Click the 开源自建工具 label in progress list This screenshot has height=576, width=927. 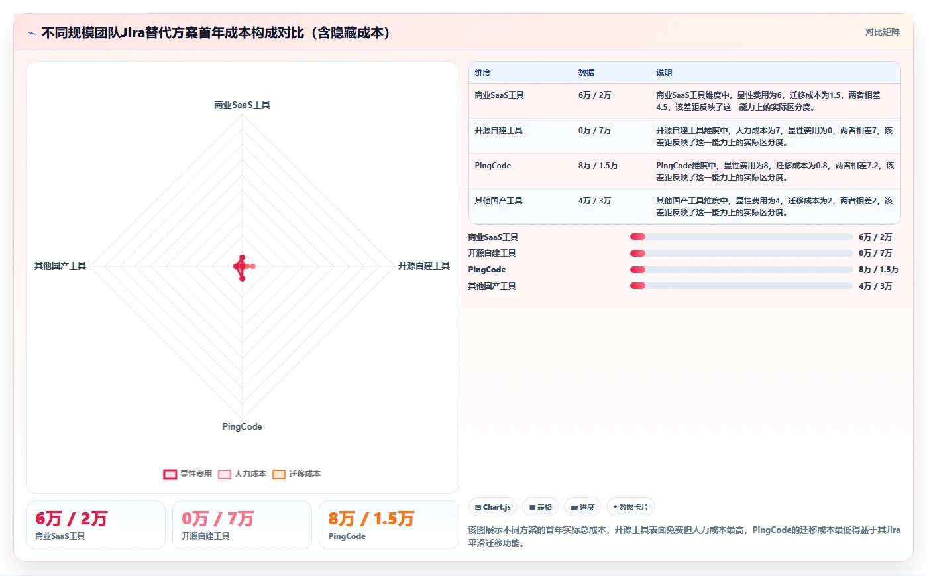tap(492, 253)
